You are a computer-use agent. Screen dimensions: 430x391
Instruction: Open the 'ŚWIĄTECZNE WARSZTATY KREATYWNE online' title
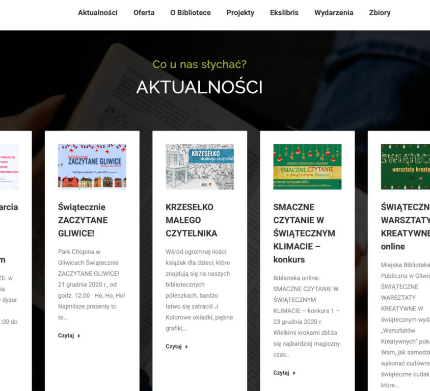pos(406,227)
